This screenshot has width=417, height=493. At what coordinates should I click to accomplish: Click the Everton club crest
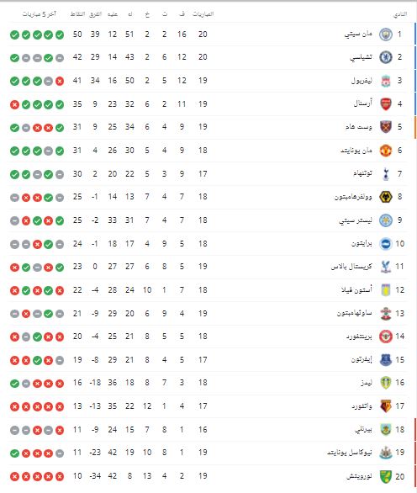[x=385, y=360]
